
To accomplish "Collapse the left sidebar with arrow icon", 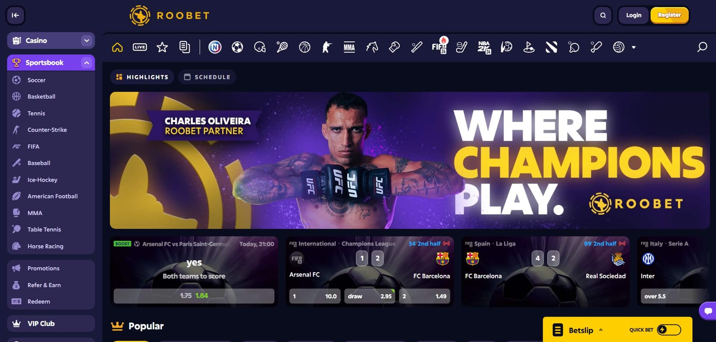I will 15,15.
